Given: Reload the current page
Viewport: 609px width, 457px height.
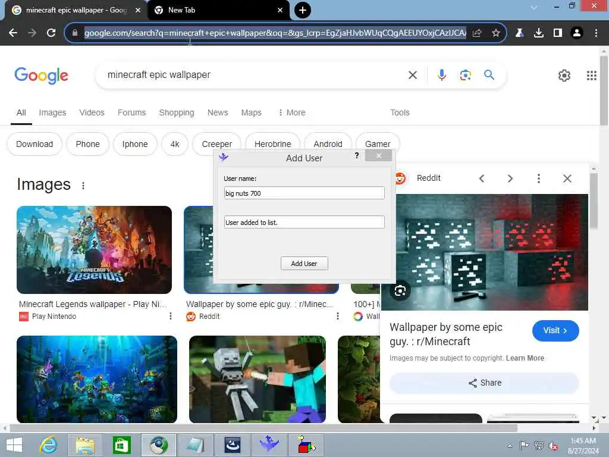Looking at the screenshot, I should click(51, 33).
